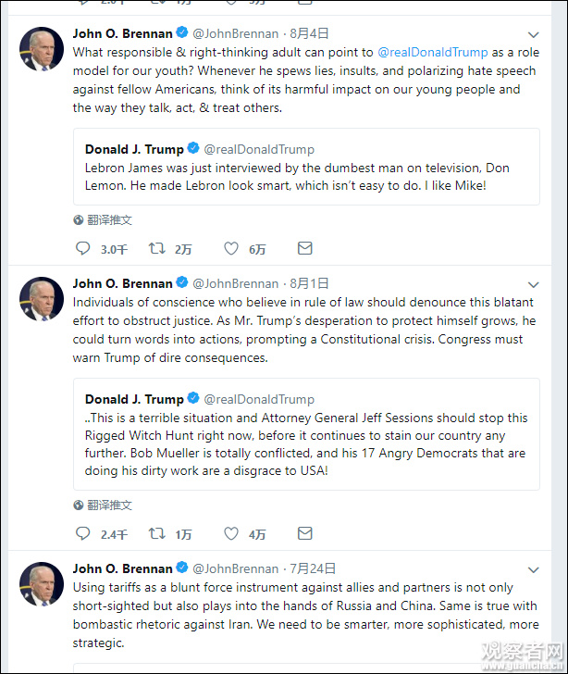Expand options menu for August 4 tweet
The width and height of the screenshot is (568, 674).
tap(534, 35)
